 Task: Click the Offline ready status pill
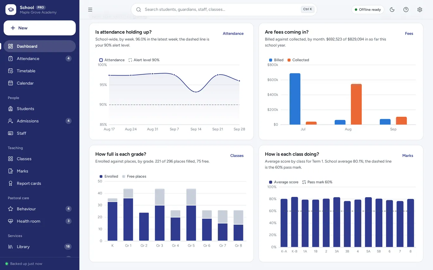tap(368, 10)
